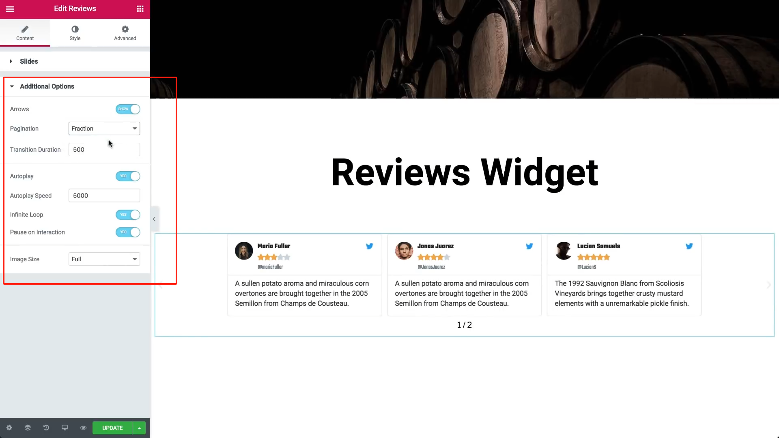
Task: Turn off Infinite Loop switch
Action: (x=128, y=215)
